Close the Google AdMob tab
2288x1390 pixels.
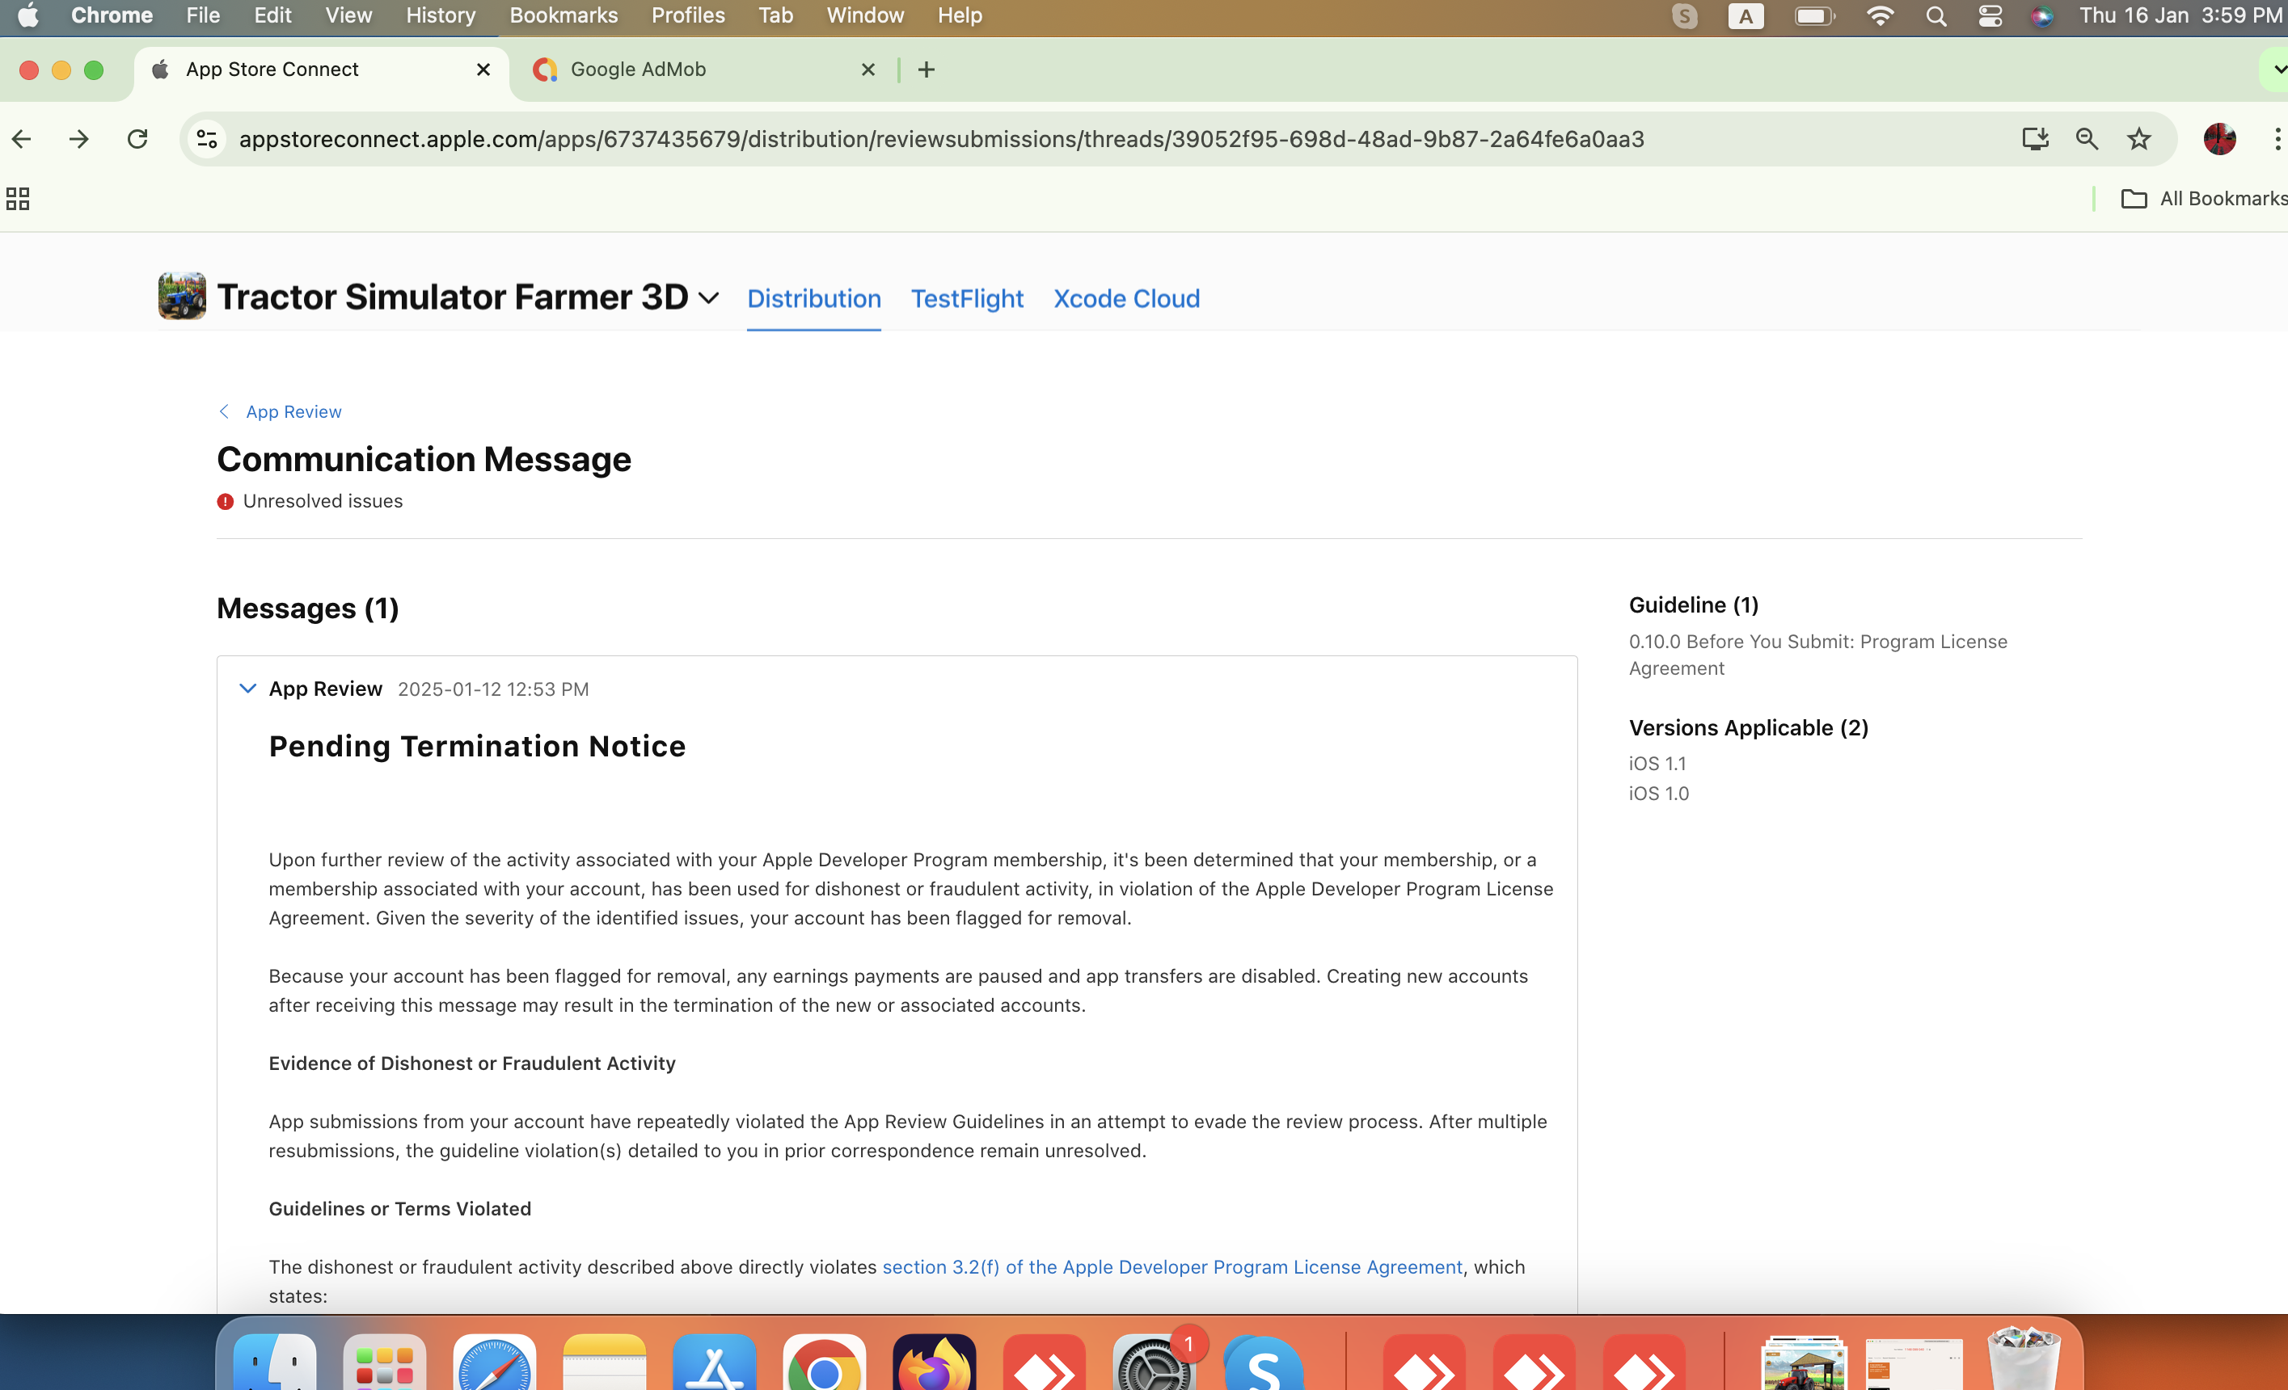(x=867, y=69)
